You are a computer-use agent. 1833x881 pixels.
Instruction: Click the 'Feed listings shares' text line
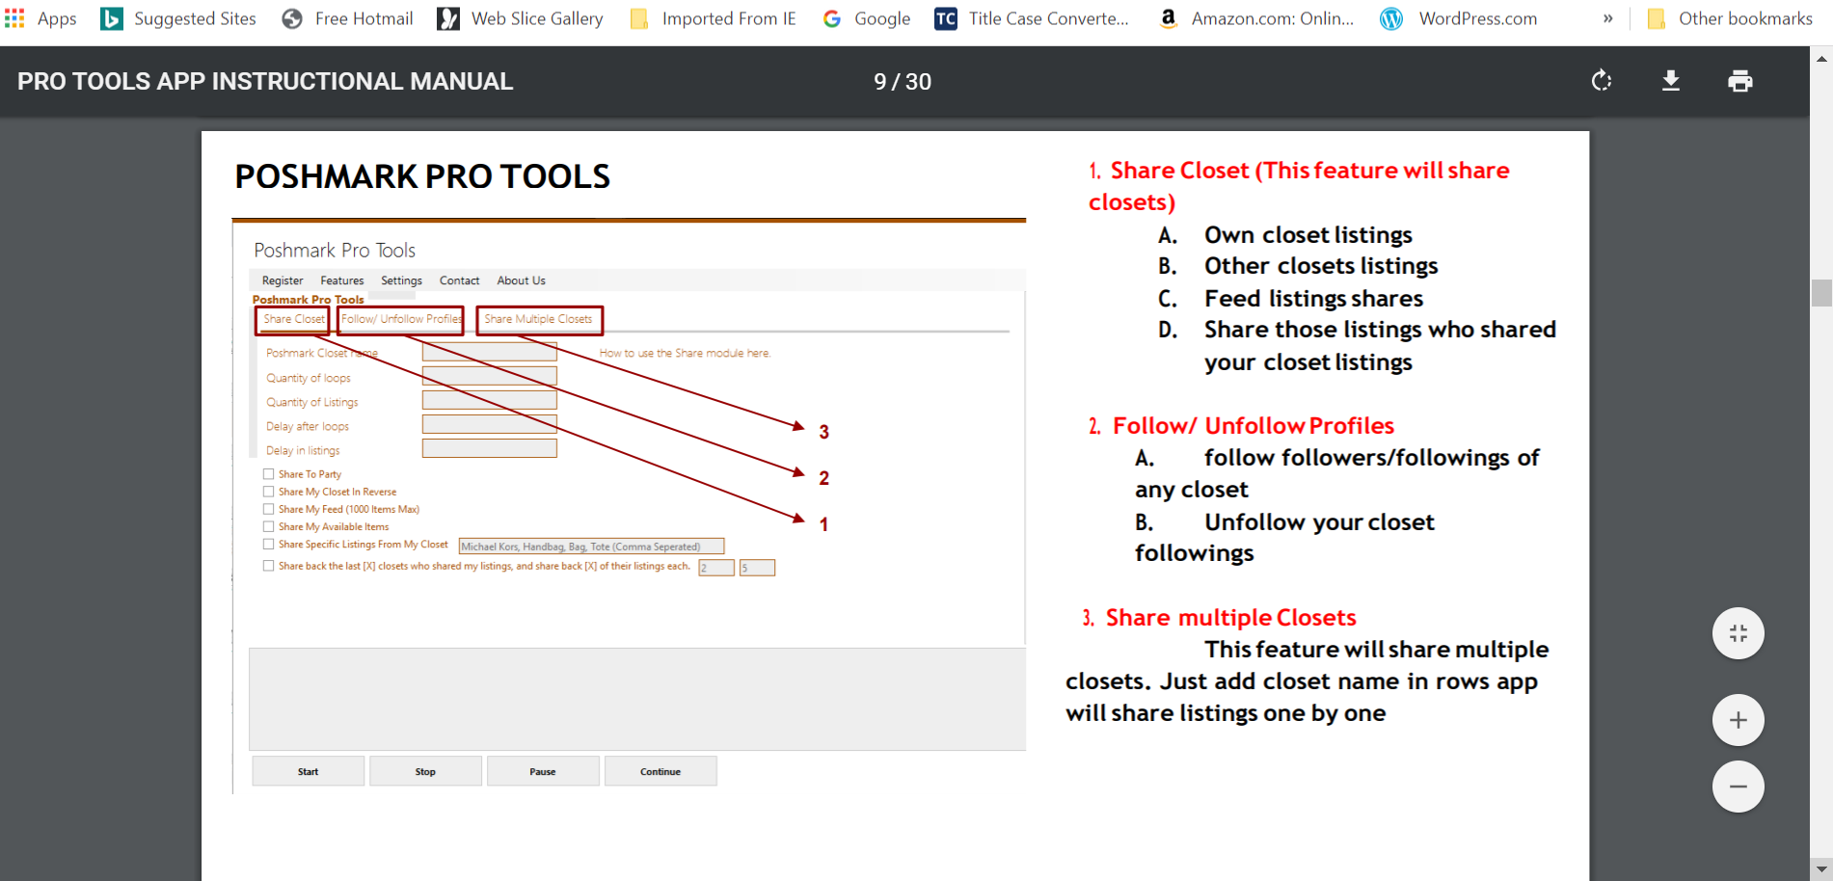(x=1314, y=299)
